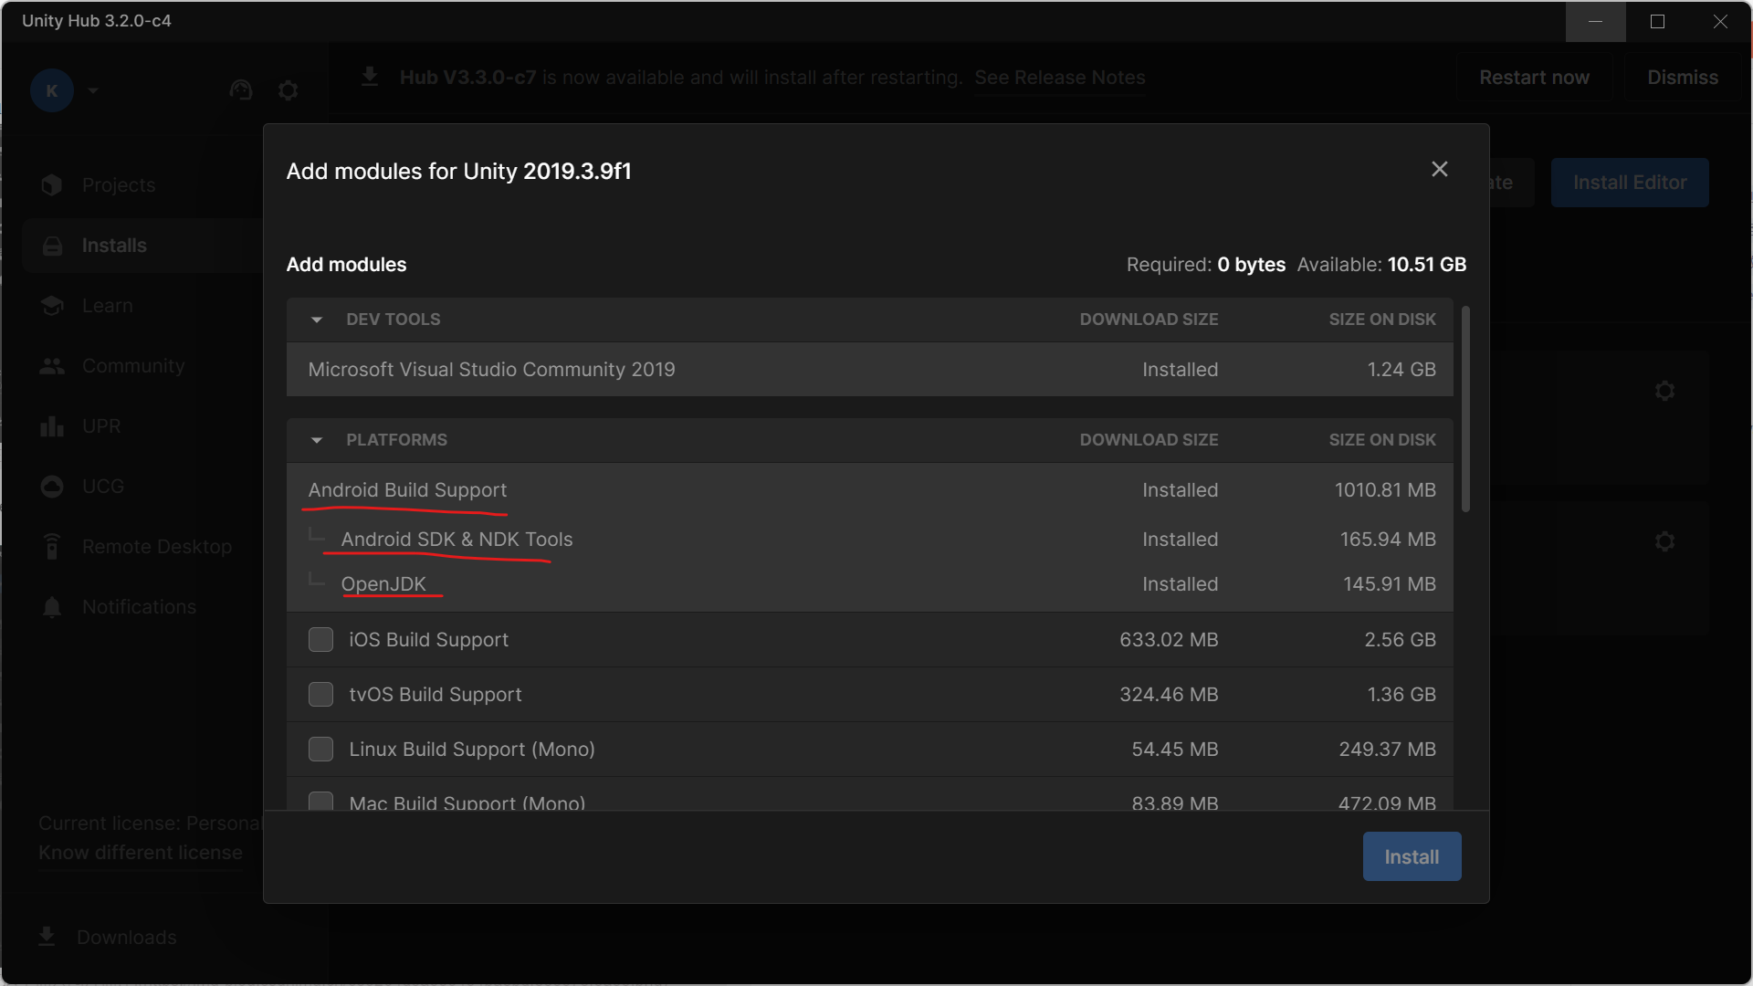Click the Available 10.51 GB text

1381,265
